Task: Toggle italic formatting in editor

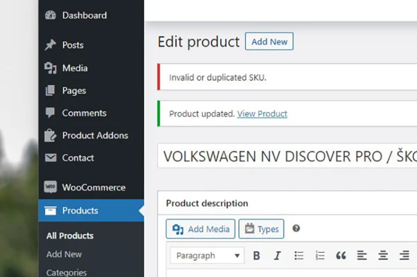Action: click(277, 256)
